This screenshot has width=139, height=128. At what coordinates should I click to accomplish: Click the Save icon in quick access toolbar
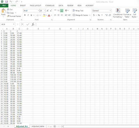tap(7, 2)
